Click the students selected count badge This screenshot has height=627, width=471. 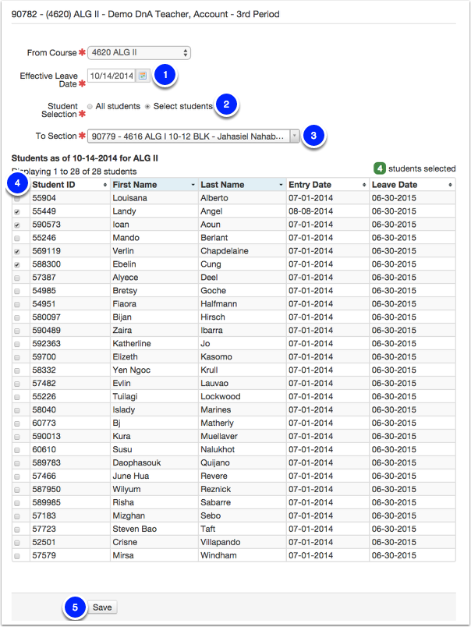380,168
